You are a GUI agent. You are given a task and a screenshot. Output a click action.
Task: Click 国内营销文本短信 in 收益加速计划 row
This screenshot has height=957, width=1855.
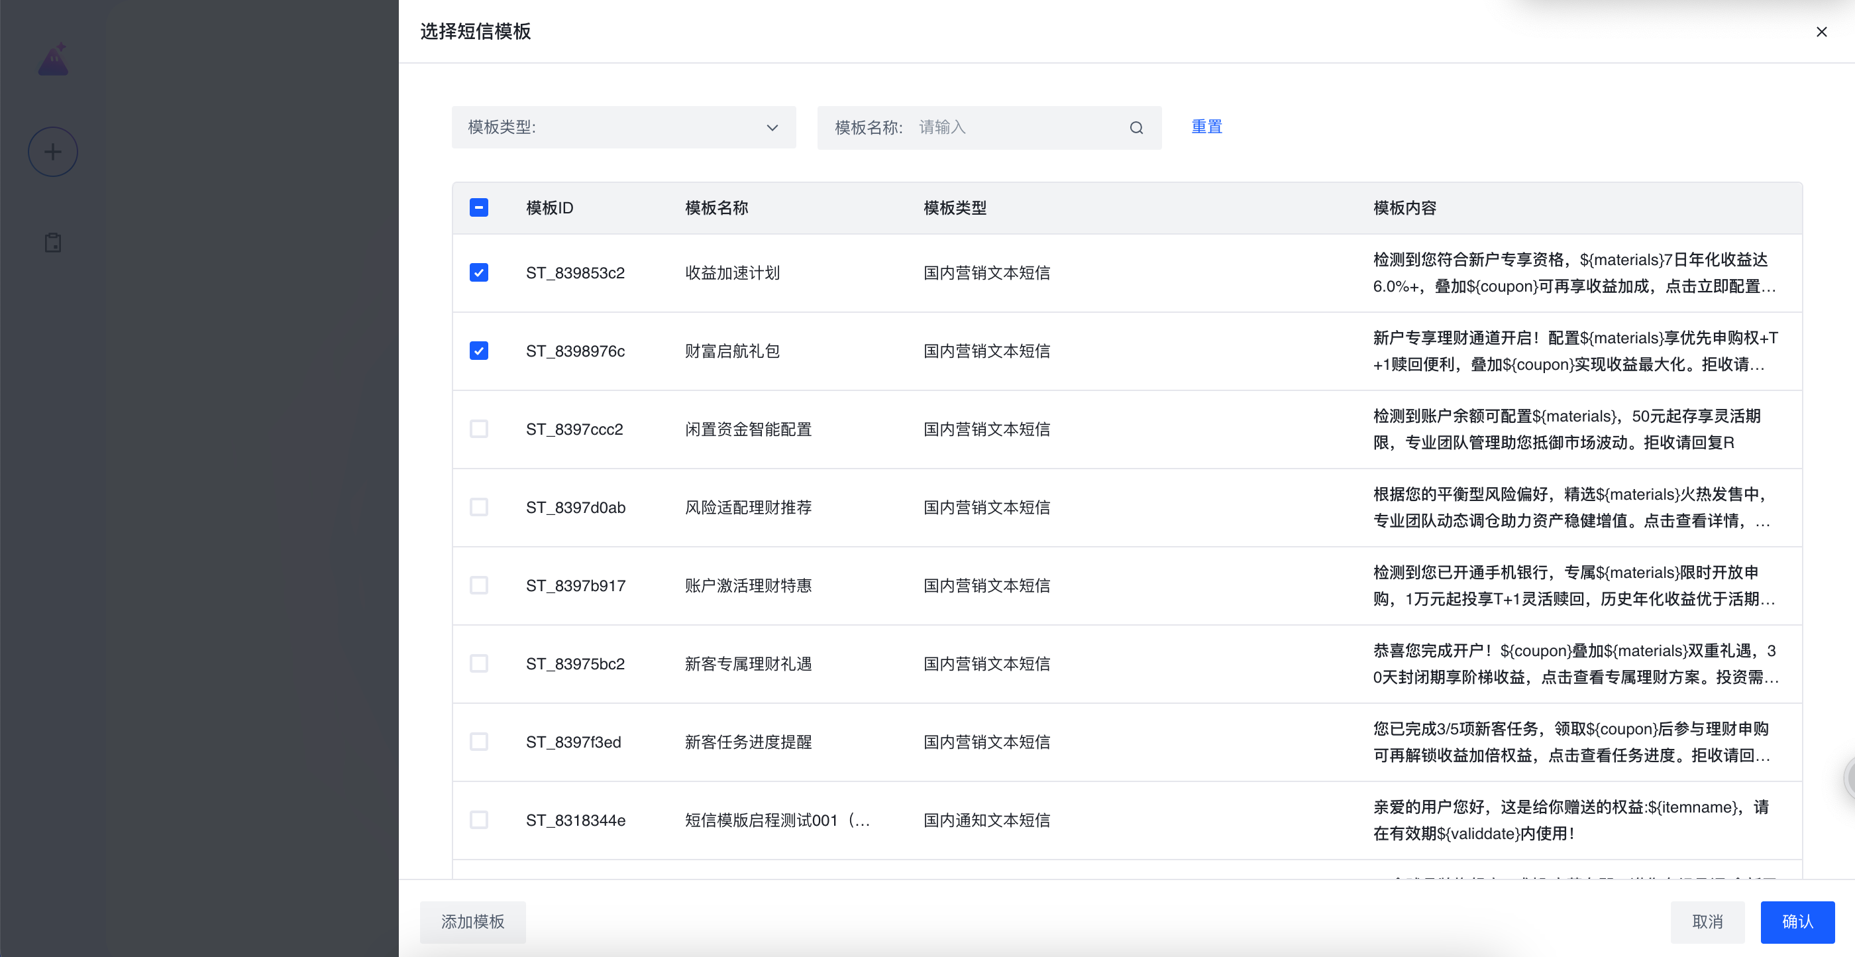(986, 273)
